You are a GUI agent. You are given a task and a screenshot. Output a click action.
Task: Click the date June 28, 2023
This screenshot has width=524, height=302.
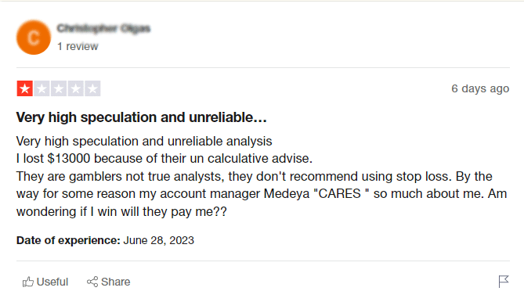pyautogui.click(x=159, y=240)
